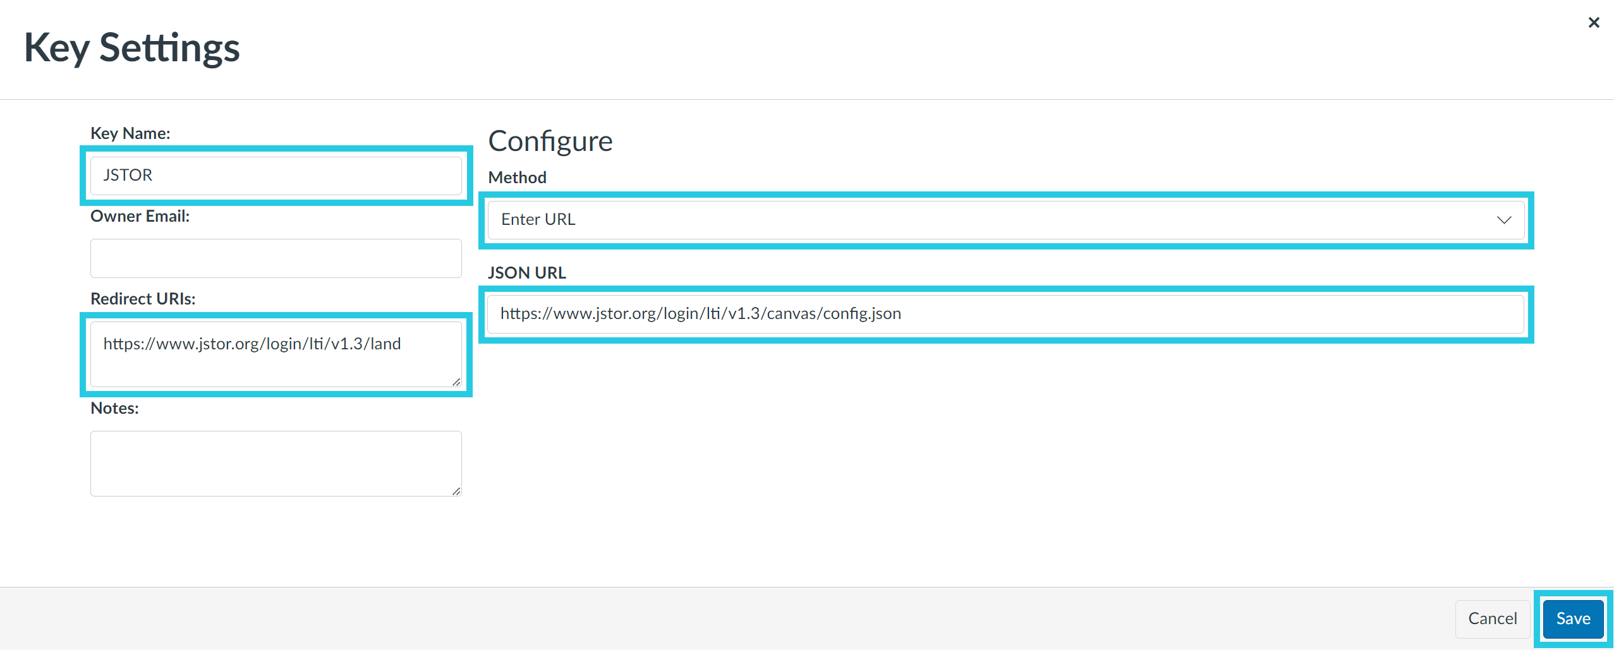Focus the Owner Email field

pos(276,258)
